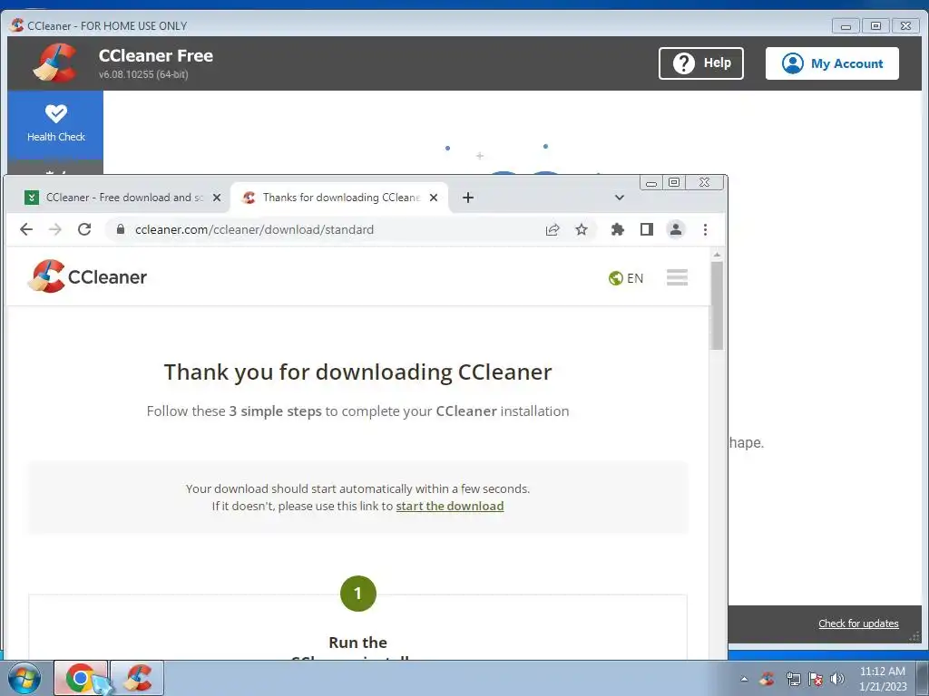This screenshot has width=929, height=696.
Task: Change language with the EN globe selector
Action: coord(626,278)
